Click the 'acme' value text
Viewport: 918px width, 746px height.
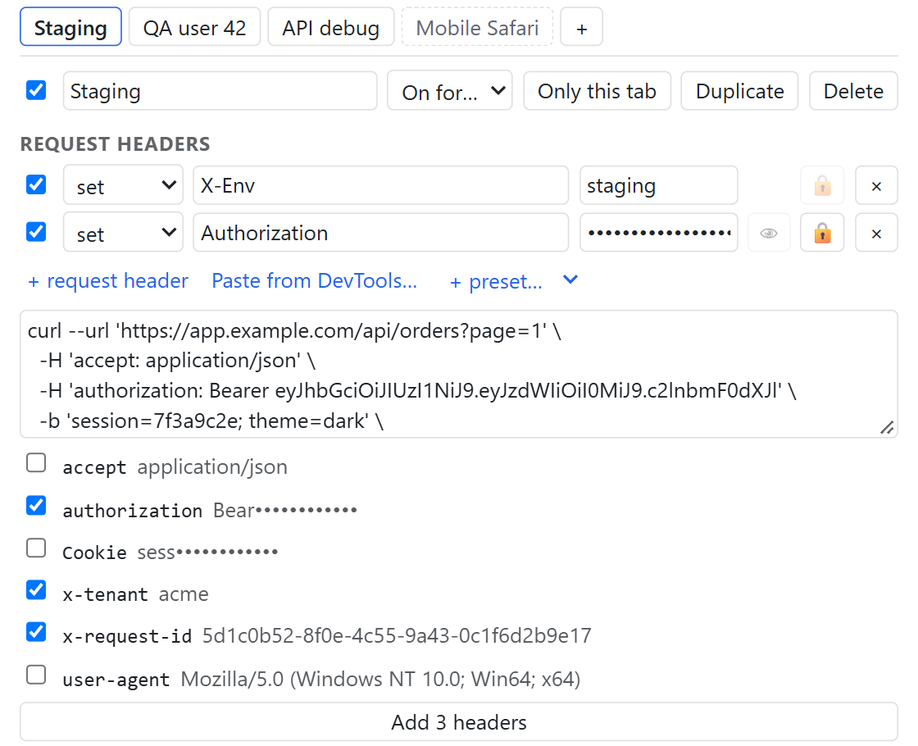(184, 594)
